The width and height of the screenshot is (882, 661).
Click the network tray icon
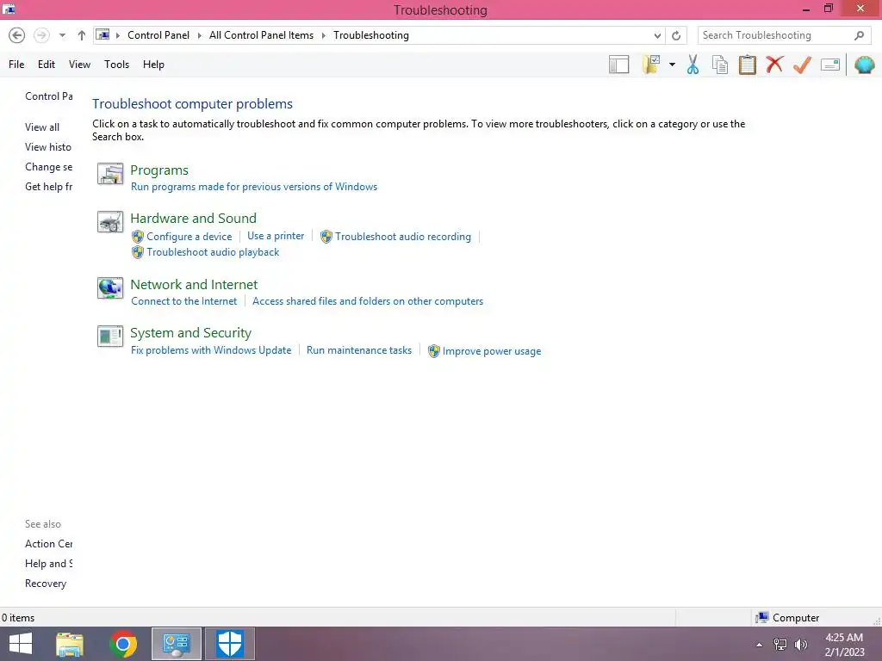780,645
